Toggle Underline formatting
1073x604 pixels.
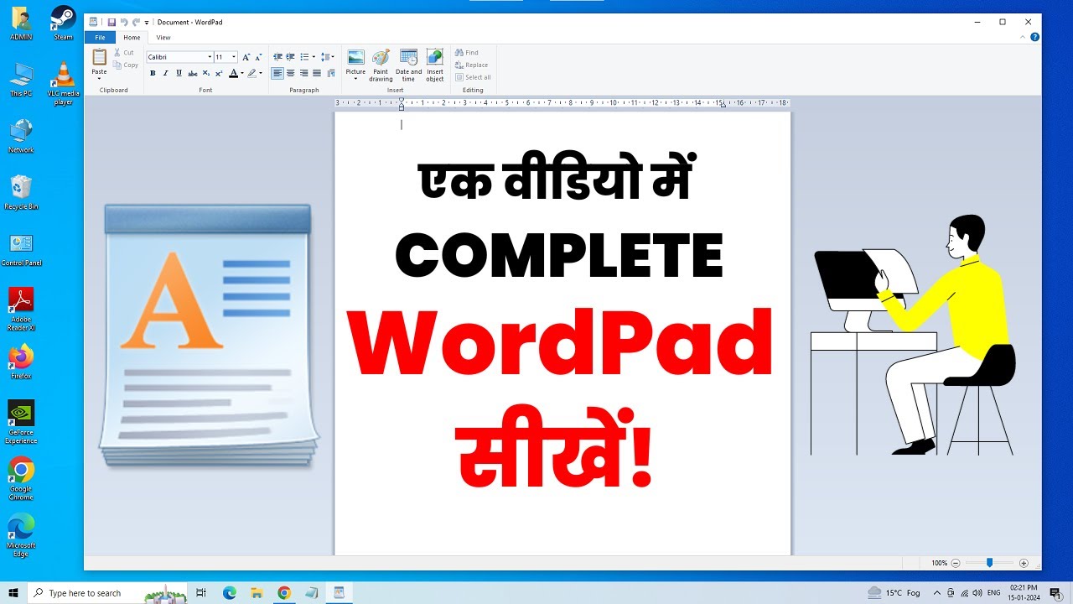179,73
